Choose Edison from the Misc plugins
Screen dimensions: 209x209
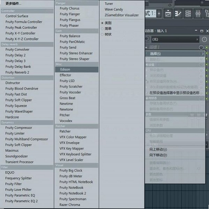coord(76,69)
